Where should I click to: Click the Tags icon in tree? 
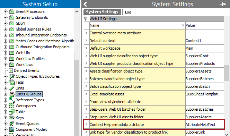12,82
